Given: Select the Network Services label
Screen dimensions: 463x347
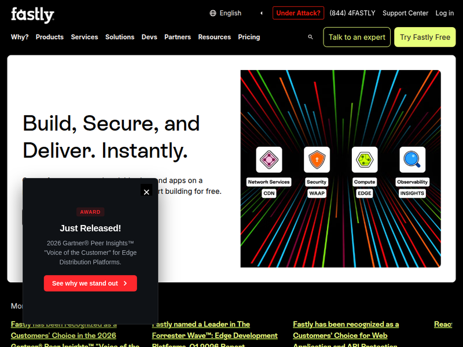Looking at the screenshot, I should point(269,182).
